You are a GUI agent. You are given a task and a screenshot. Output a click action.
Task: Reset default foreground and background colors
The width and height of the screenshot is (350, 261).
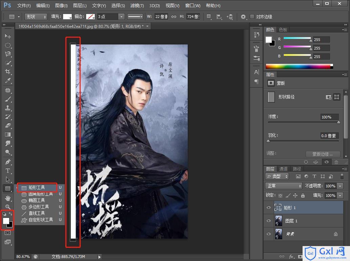[4, 214]
